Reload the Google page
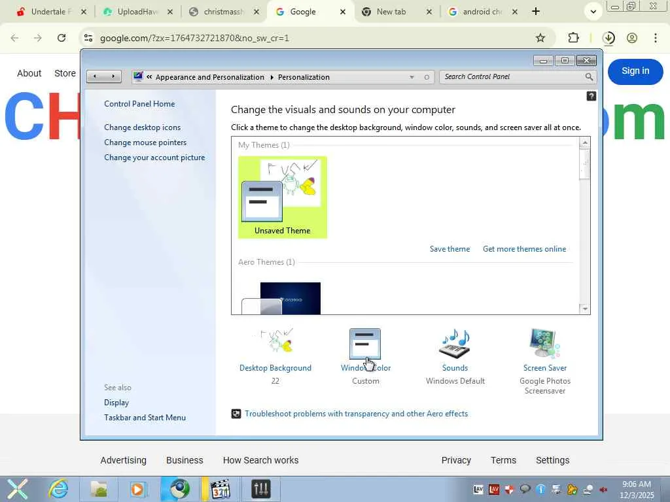The image size is (670, 502). (62, 38)
